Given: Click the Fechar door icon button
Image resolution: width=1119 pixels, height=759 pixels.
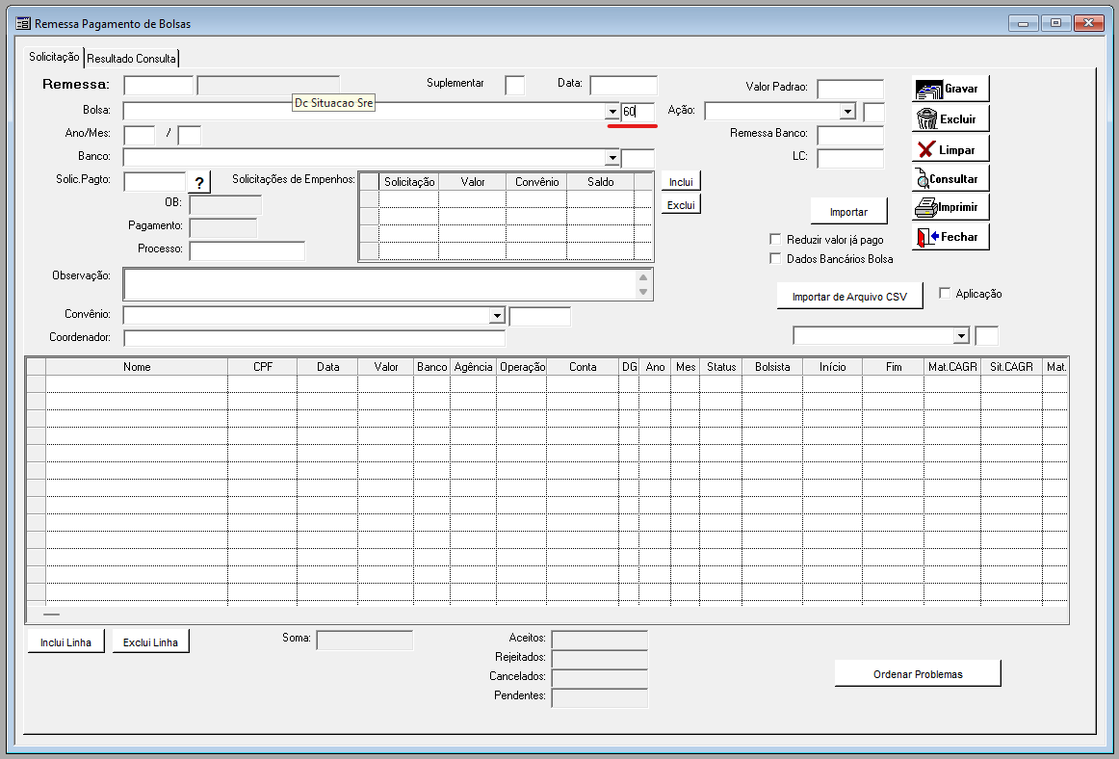Looking at the screenshot, I should click(950, 237).
